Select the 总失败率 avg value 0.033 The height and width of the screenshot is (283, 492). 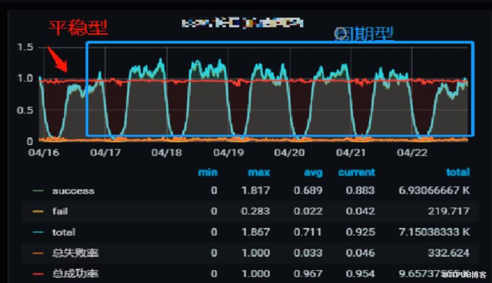click(x=308, y=253)
